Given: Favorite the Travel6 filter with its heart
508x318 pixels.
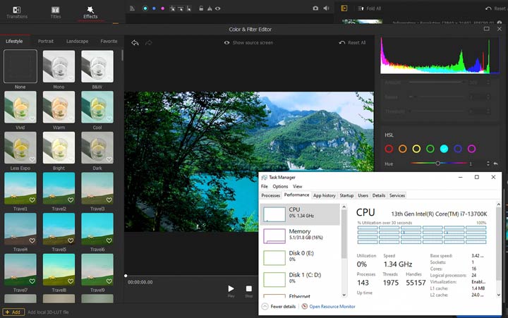Looking at the screenshot, I should [x=109, y=240].
